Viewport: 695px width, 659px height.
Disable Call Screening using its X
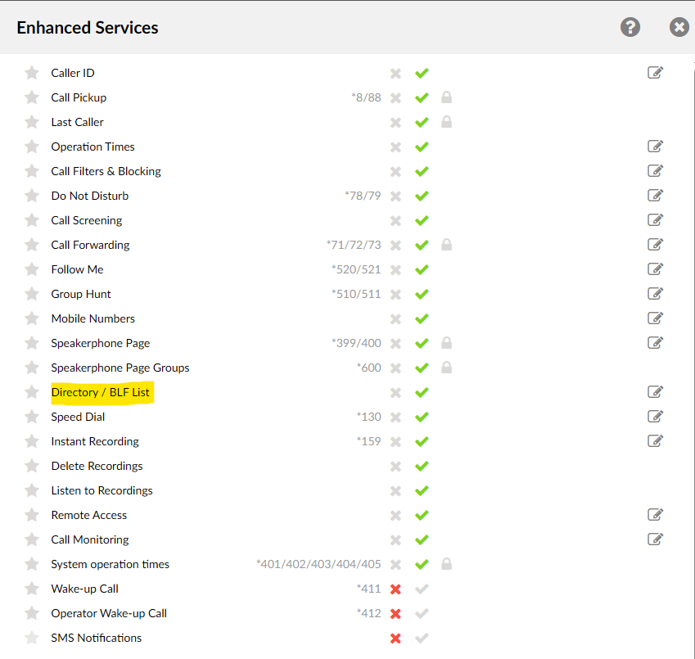(x=395, y=221)
